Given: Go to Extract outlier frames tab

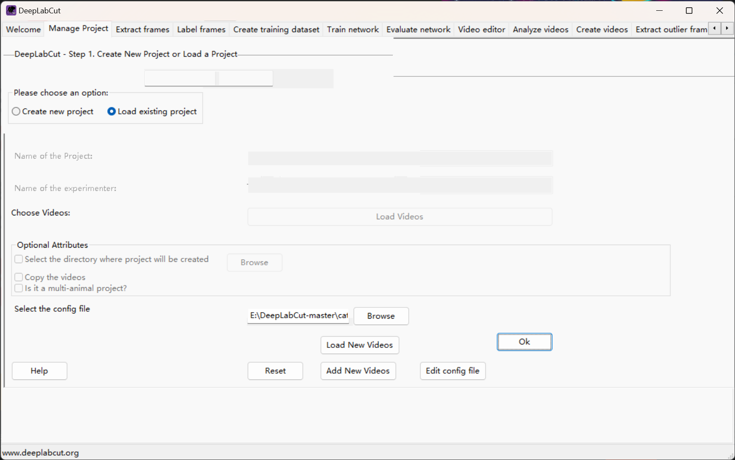Looking at the screenshot, I should (671, 29).
